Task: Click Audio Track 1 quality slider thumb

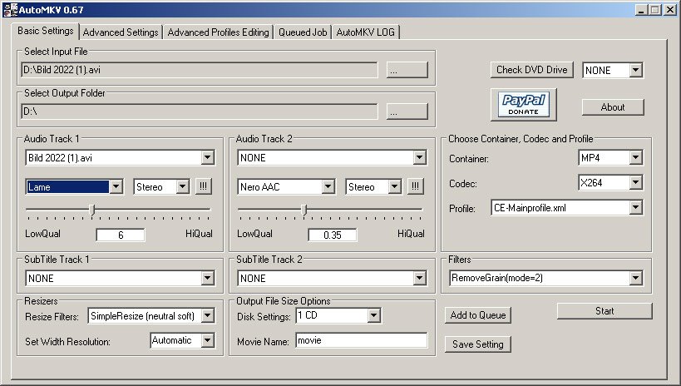Action: pyautogui.click(x=91, y=210)
